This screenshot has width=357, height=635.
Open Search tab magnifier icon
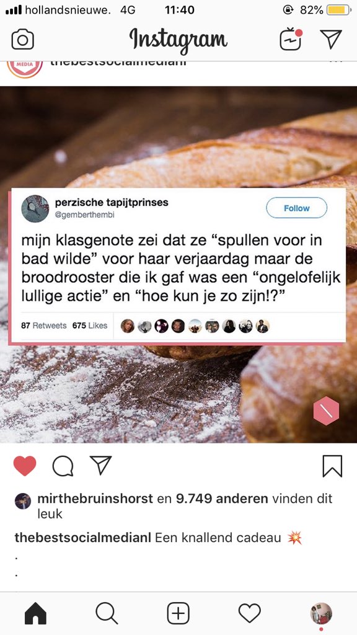click(107, 613)
